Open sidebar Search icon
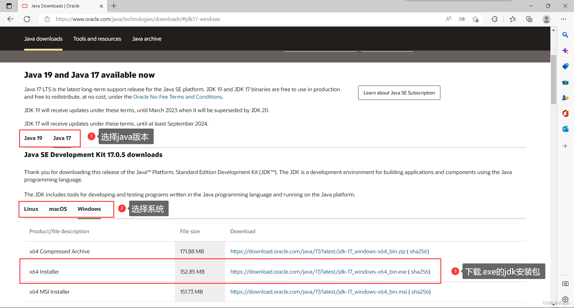The width and height of the screenshot is (574, 308). (565, 35)
